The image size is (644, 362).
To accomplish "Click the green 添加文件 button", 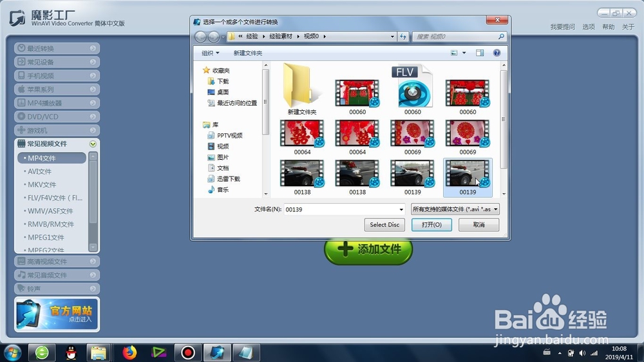I will pyautogui.click(x=368, y=249).
